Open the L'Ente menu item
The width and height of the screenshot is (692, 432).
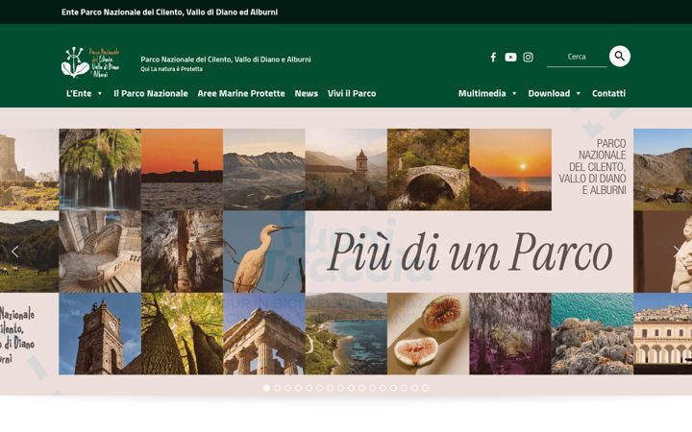(x=79, y=93)
